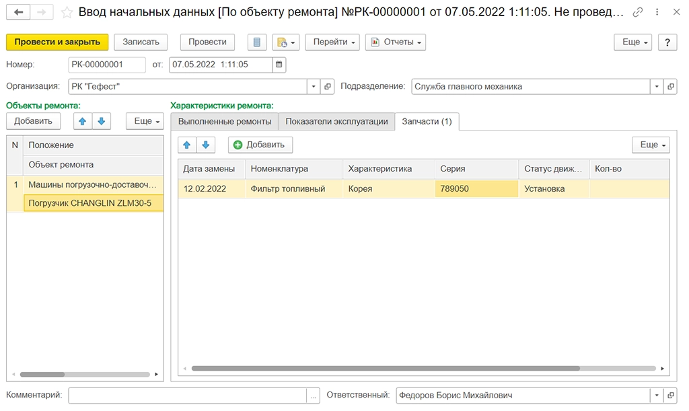689x411 pixels.
Task: Add document to favorites with star icon
Action: (x=67, y=12)
